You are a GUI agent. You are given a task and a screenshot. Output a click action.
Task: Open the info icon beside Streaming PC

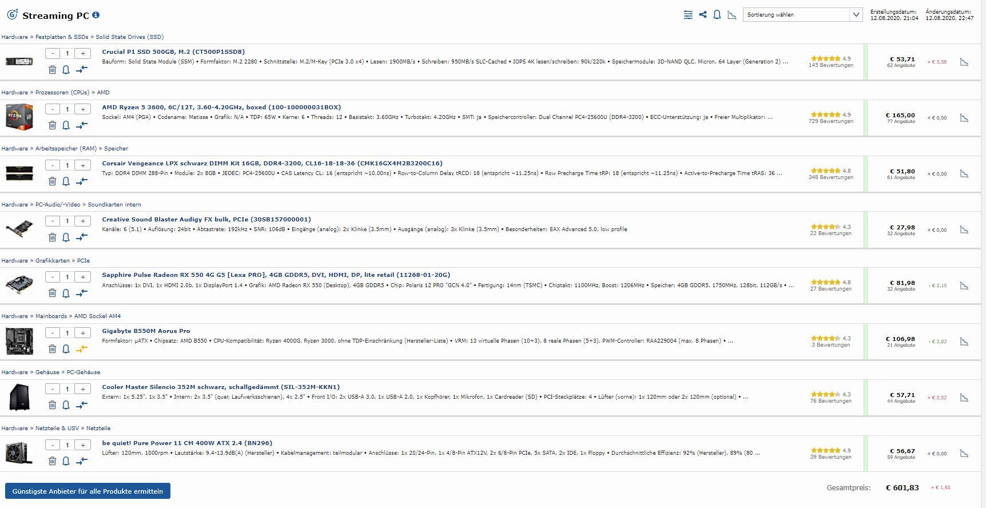point(96,15)
